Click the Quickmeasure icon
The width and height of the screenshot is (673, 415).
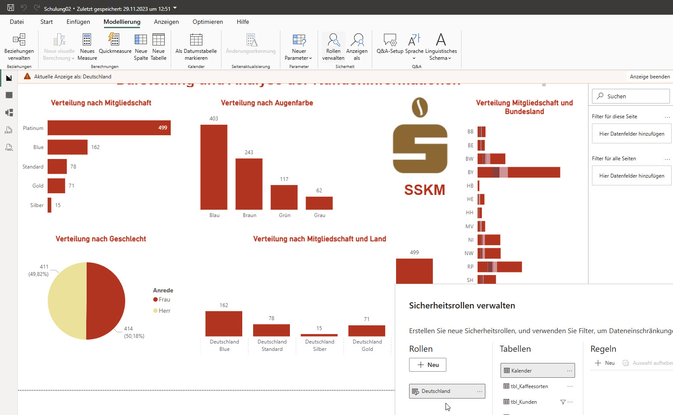(115, 40)
